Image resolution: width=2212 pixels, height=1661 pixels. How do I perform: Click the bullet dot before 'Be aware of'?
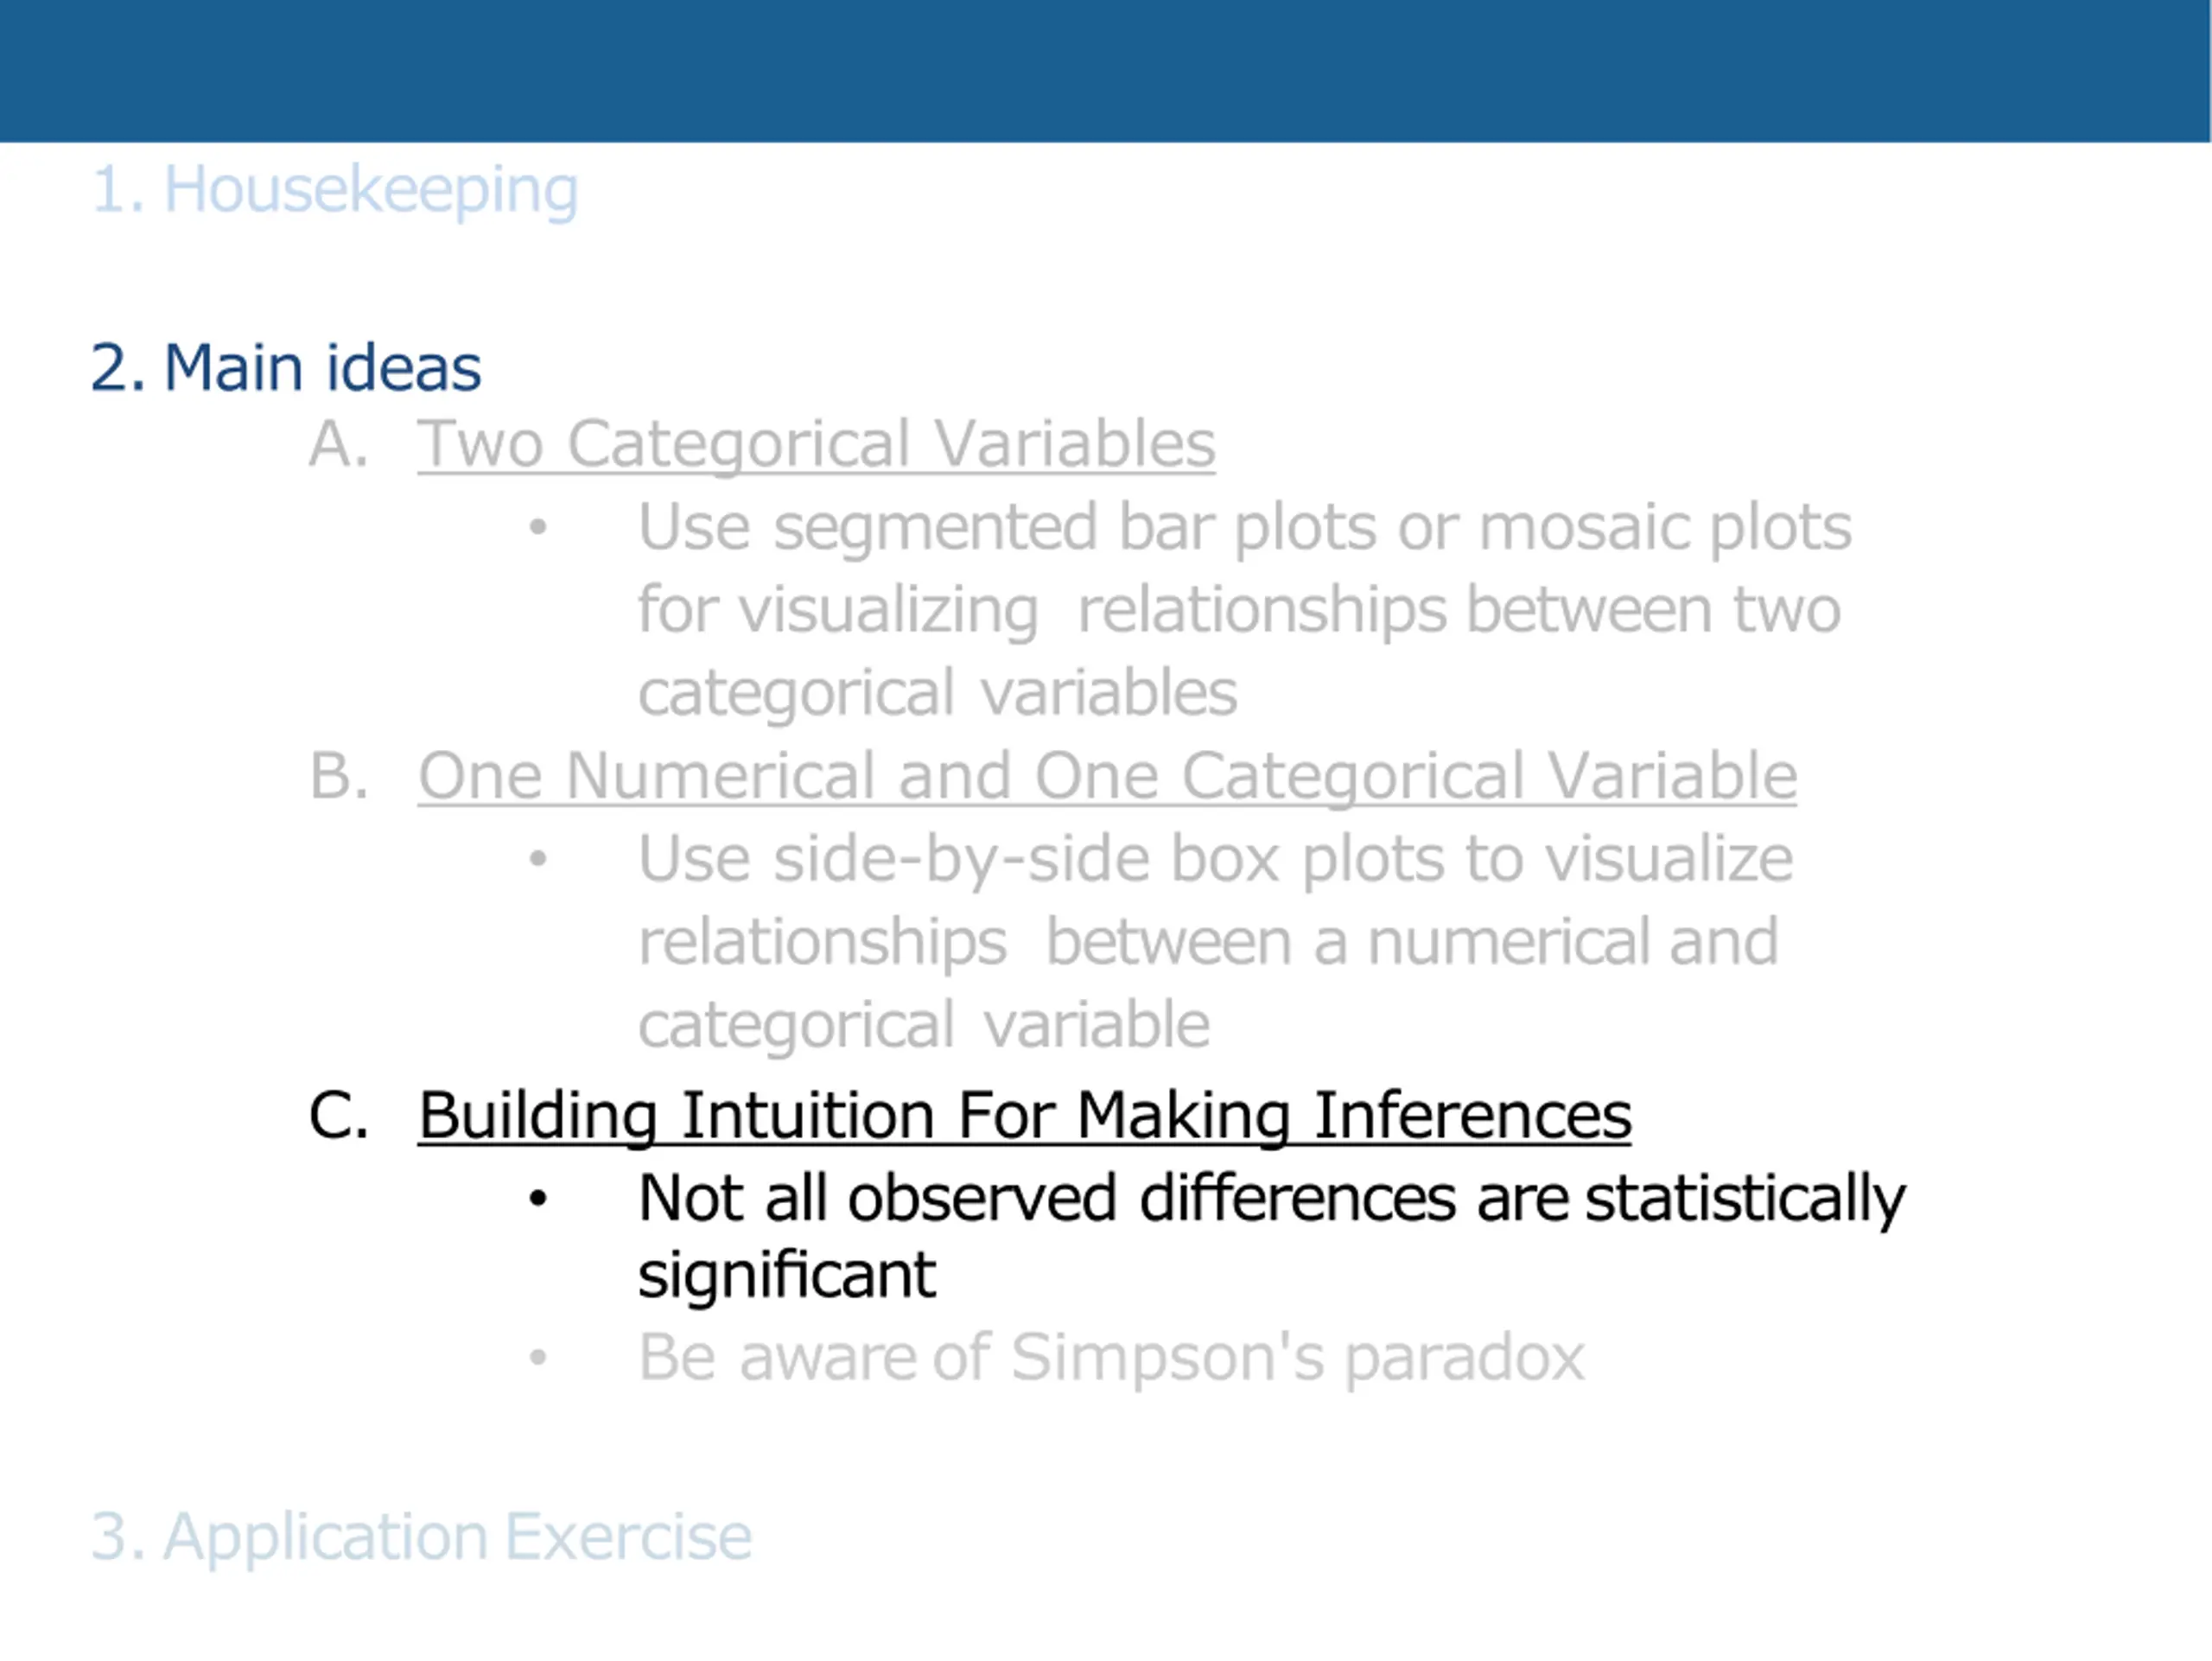[x=538, y=1357]
